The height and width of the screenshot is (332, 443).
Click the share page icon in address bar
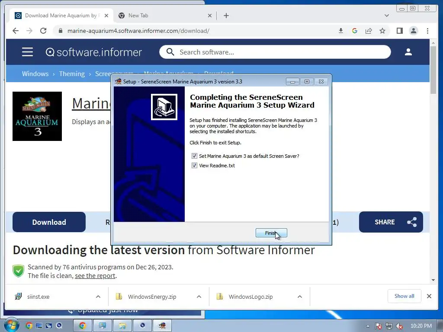coord(369,31)
